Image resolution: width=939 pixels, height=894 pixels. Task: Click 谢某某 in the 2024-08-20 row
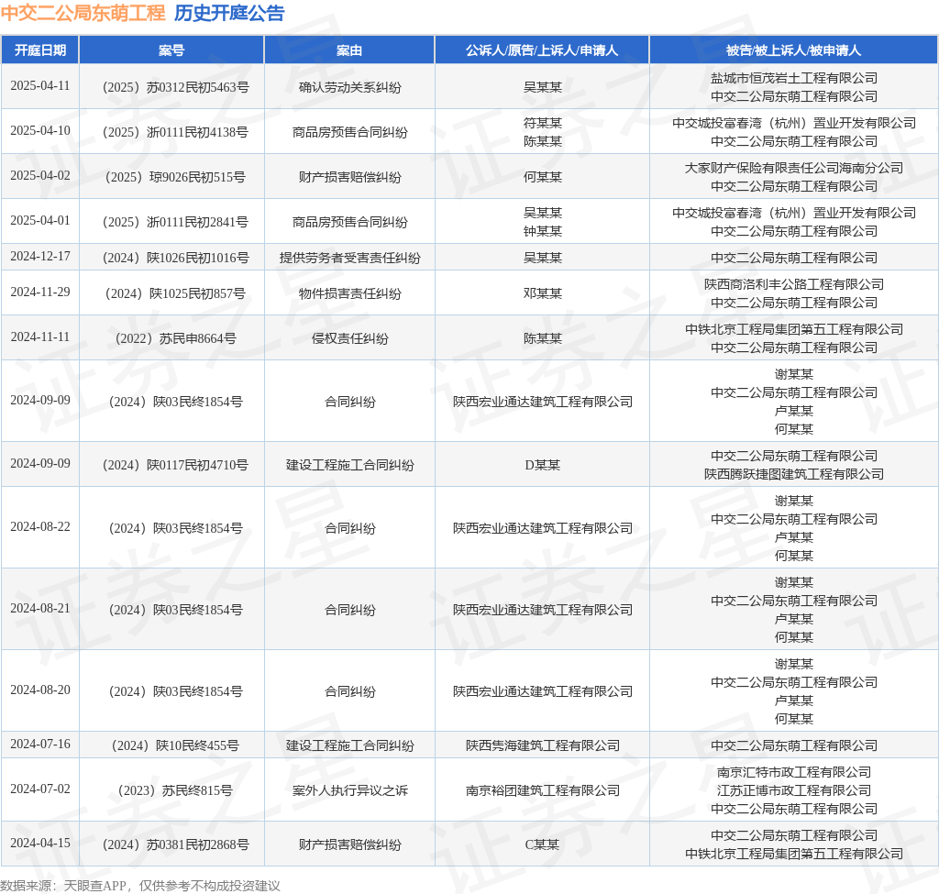[794, 664]
